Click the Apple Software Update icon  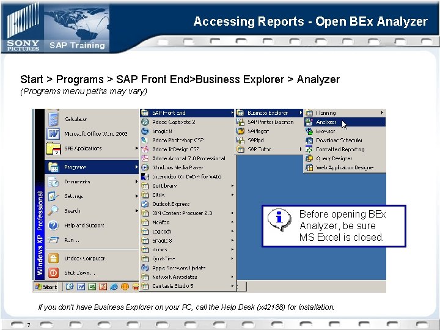(145, 268)
